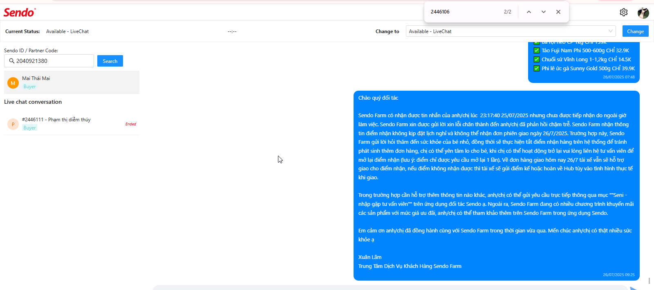
Task: Click the Chào quý đối tác greeting
Action: (378, 98)
